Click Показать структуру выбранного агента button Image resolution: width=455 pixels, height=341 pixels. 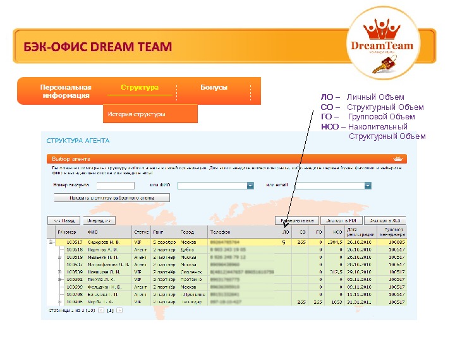click(112, 198)
